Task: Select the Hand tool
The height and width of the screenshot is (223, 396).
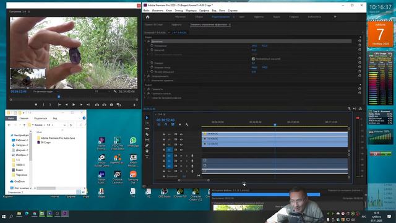Action: pyautogui.click(x=147, y=151)
